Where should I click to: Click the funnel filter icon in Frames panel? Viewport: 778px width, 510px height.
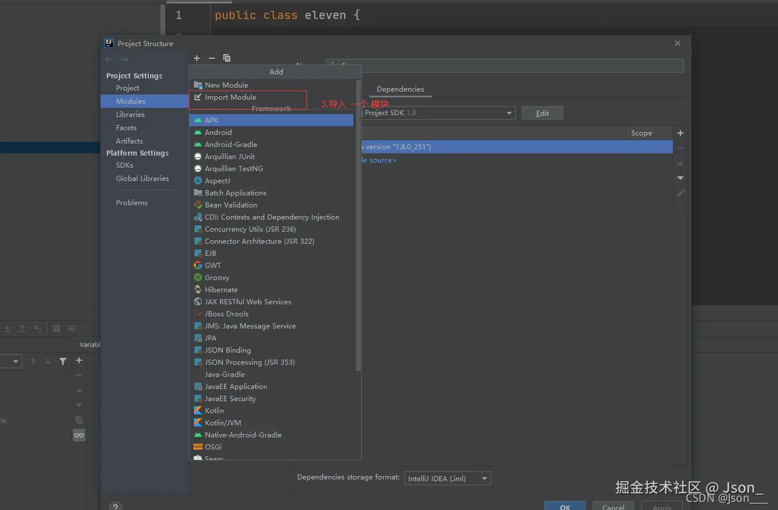63,361
